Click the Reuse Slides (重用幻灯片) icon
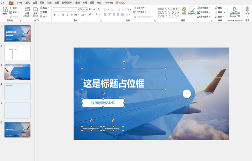The image size is (252, 161). pyautogui.click(x=35, y=9)
